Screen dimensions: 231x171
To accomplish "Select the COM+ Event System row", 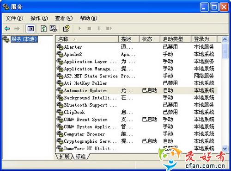I will tap(137, 120).
